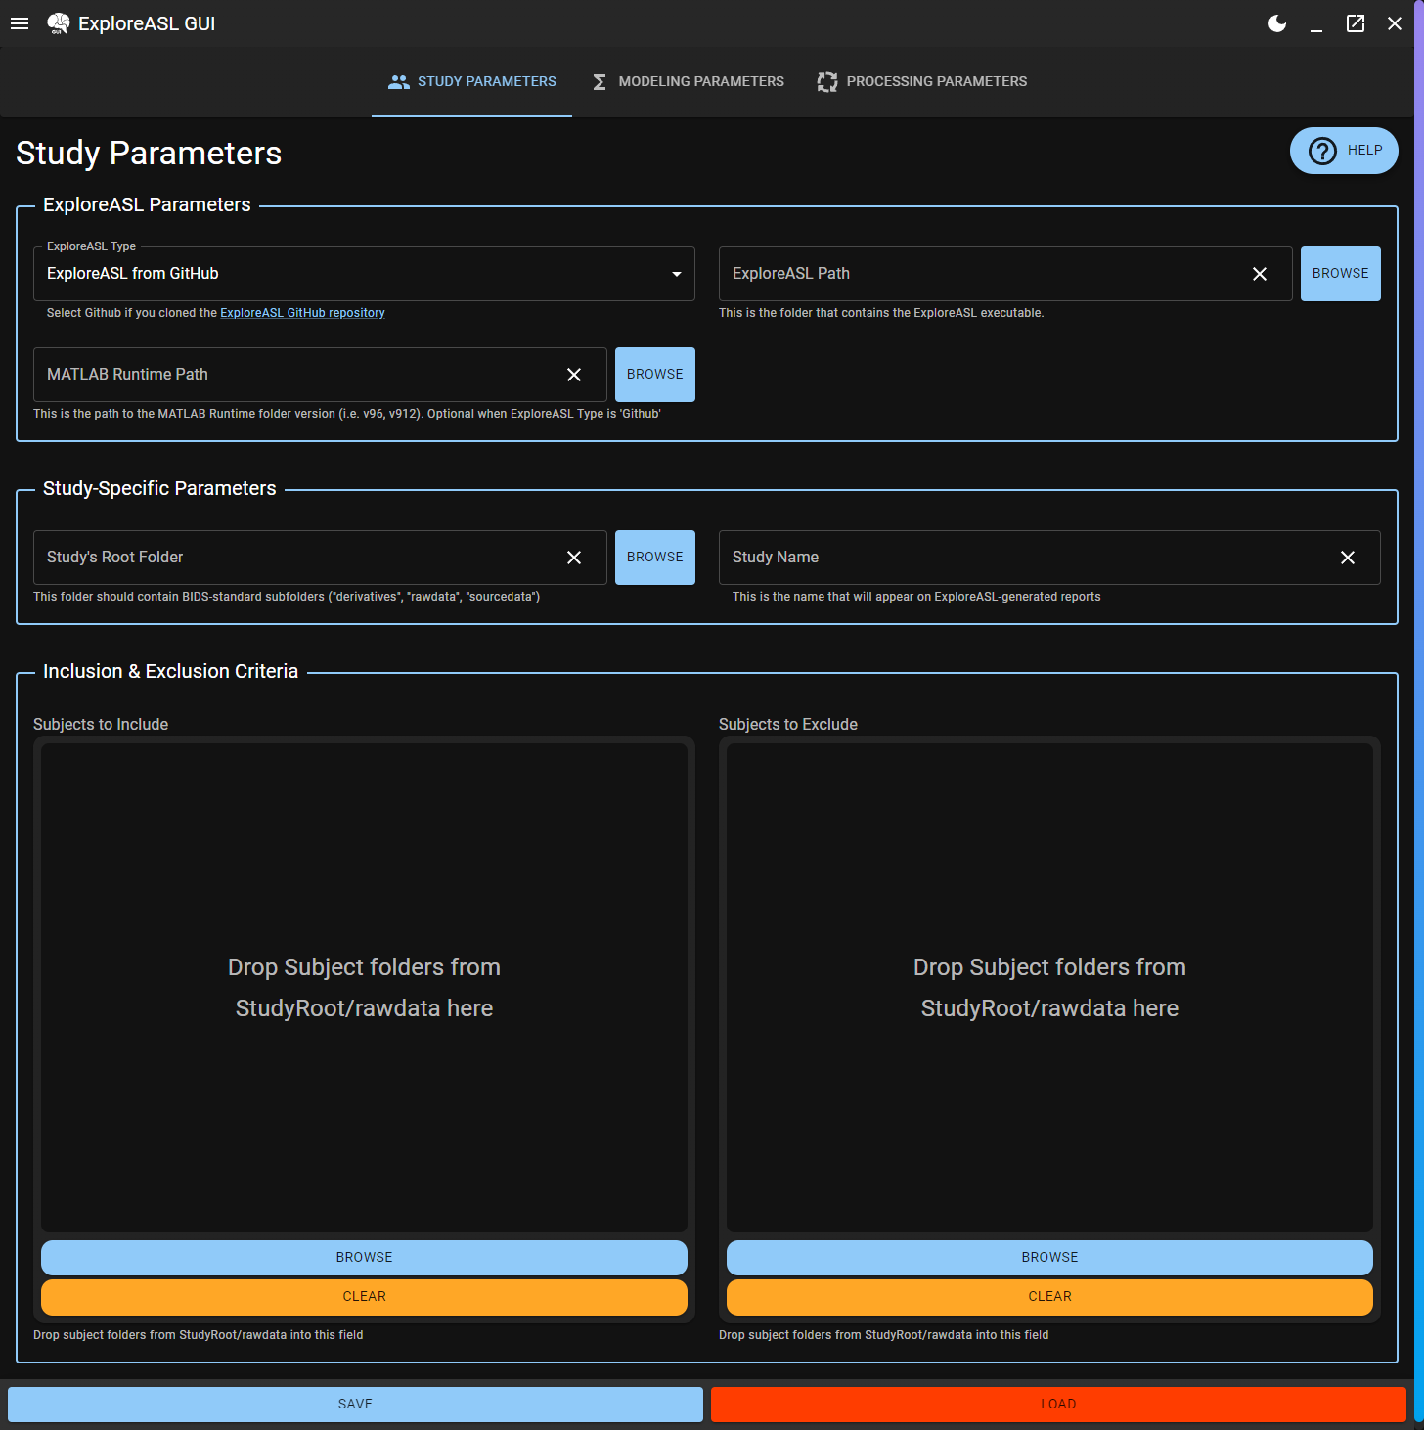Clear the Study's Root Folder field
The height and width of the screenshot is (1430, 1424).
coord(574,558)
